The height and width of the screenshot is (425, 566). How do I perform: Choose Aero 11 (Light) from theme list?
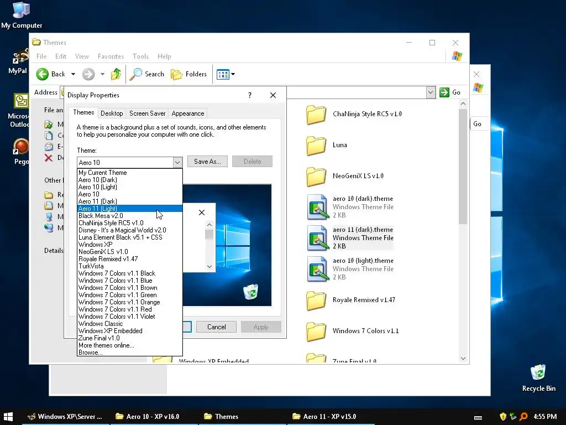[x=129, y=209]
